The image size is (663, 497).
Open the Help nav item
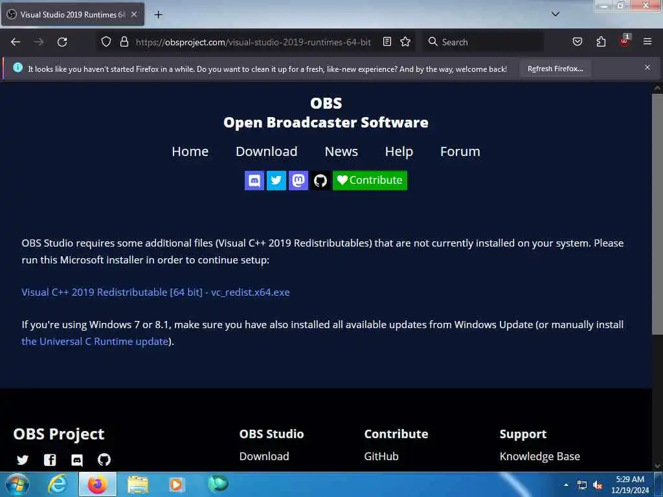(399, 151)
